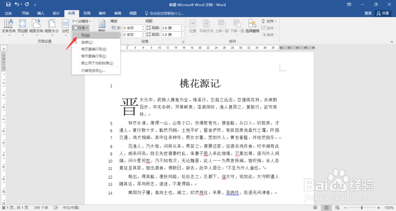
Task: Open paragraph dialog launcher in 段落 group
Action: tap(183, 42)
